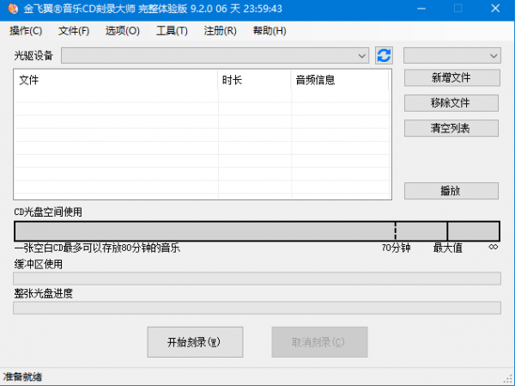Close the window
515x386 pixels.
[495, 9]
